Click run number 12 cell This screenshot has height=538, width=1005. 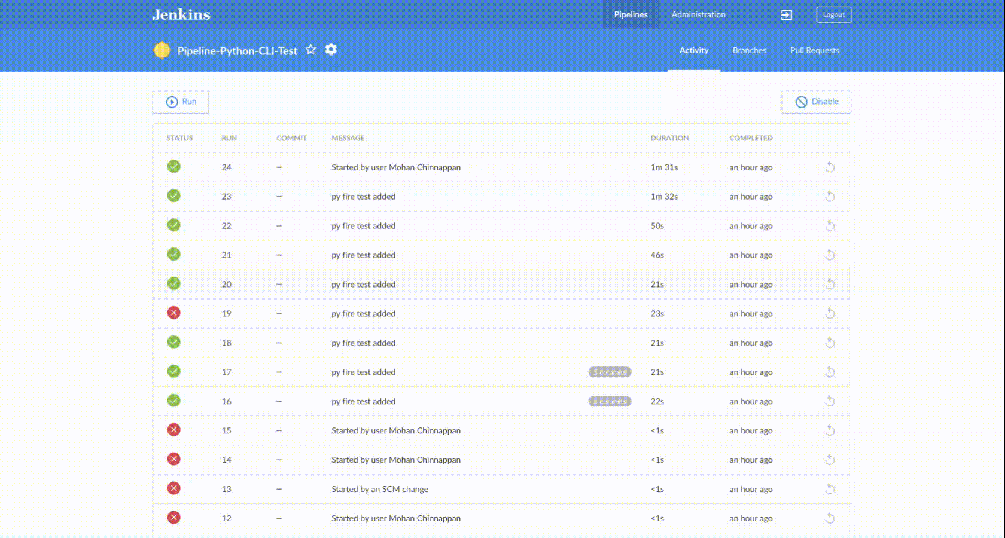pos(226,518)
